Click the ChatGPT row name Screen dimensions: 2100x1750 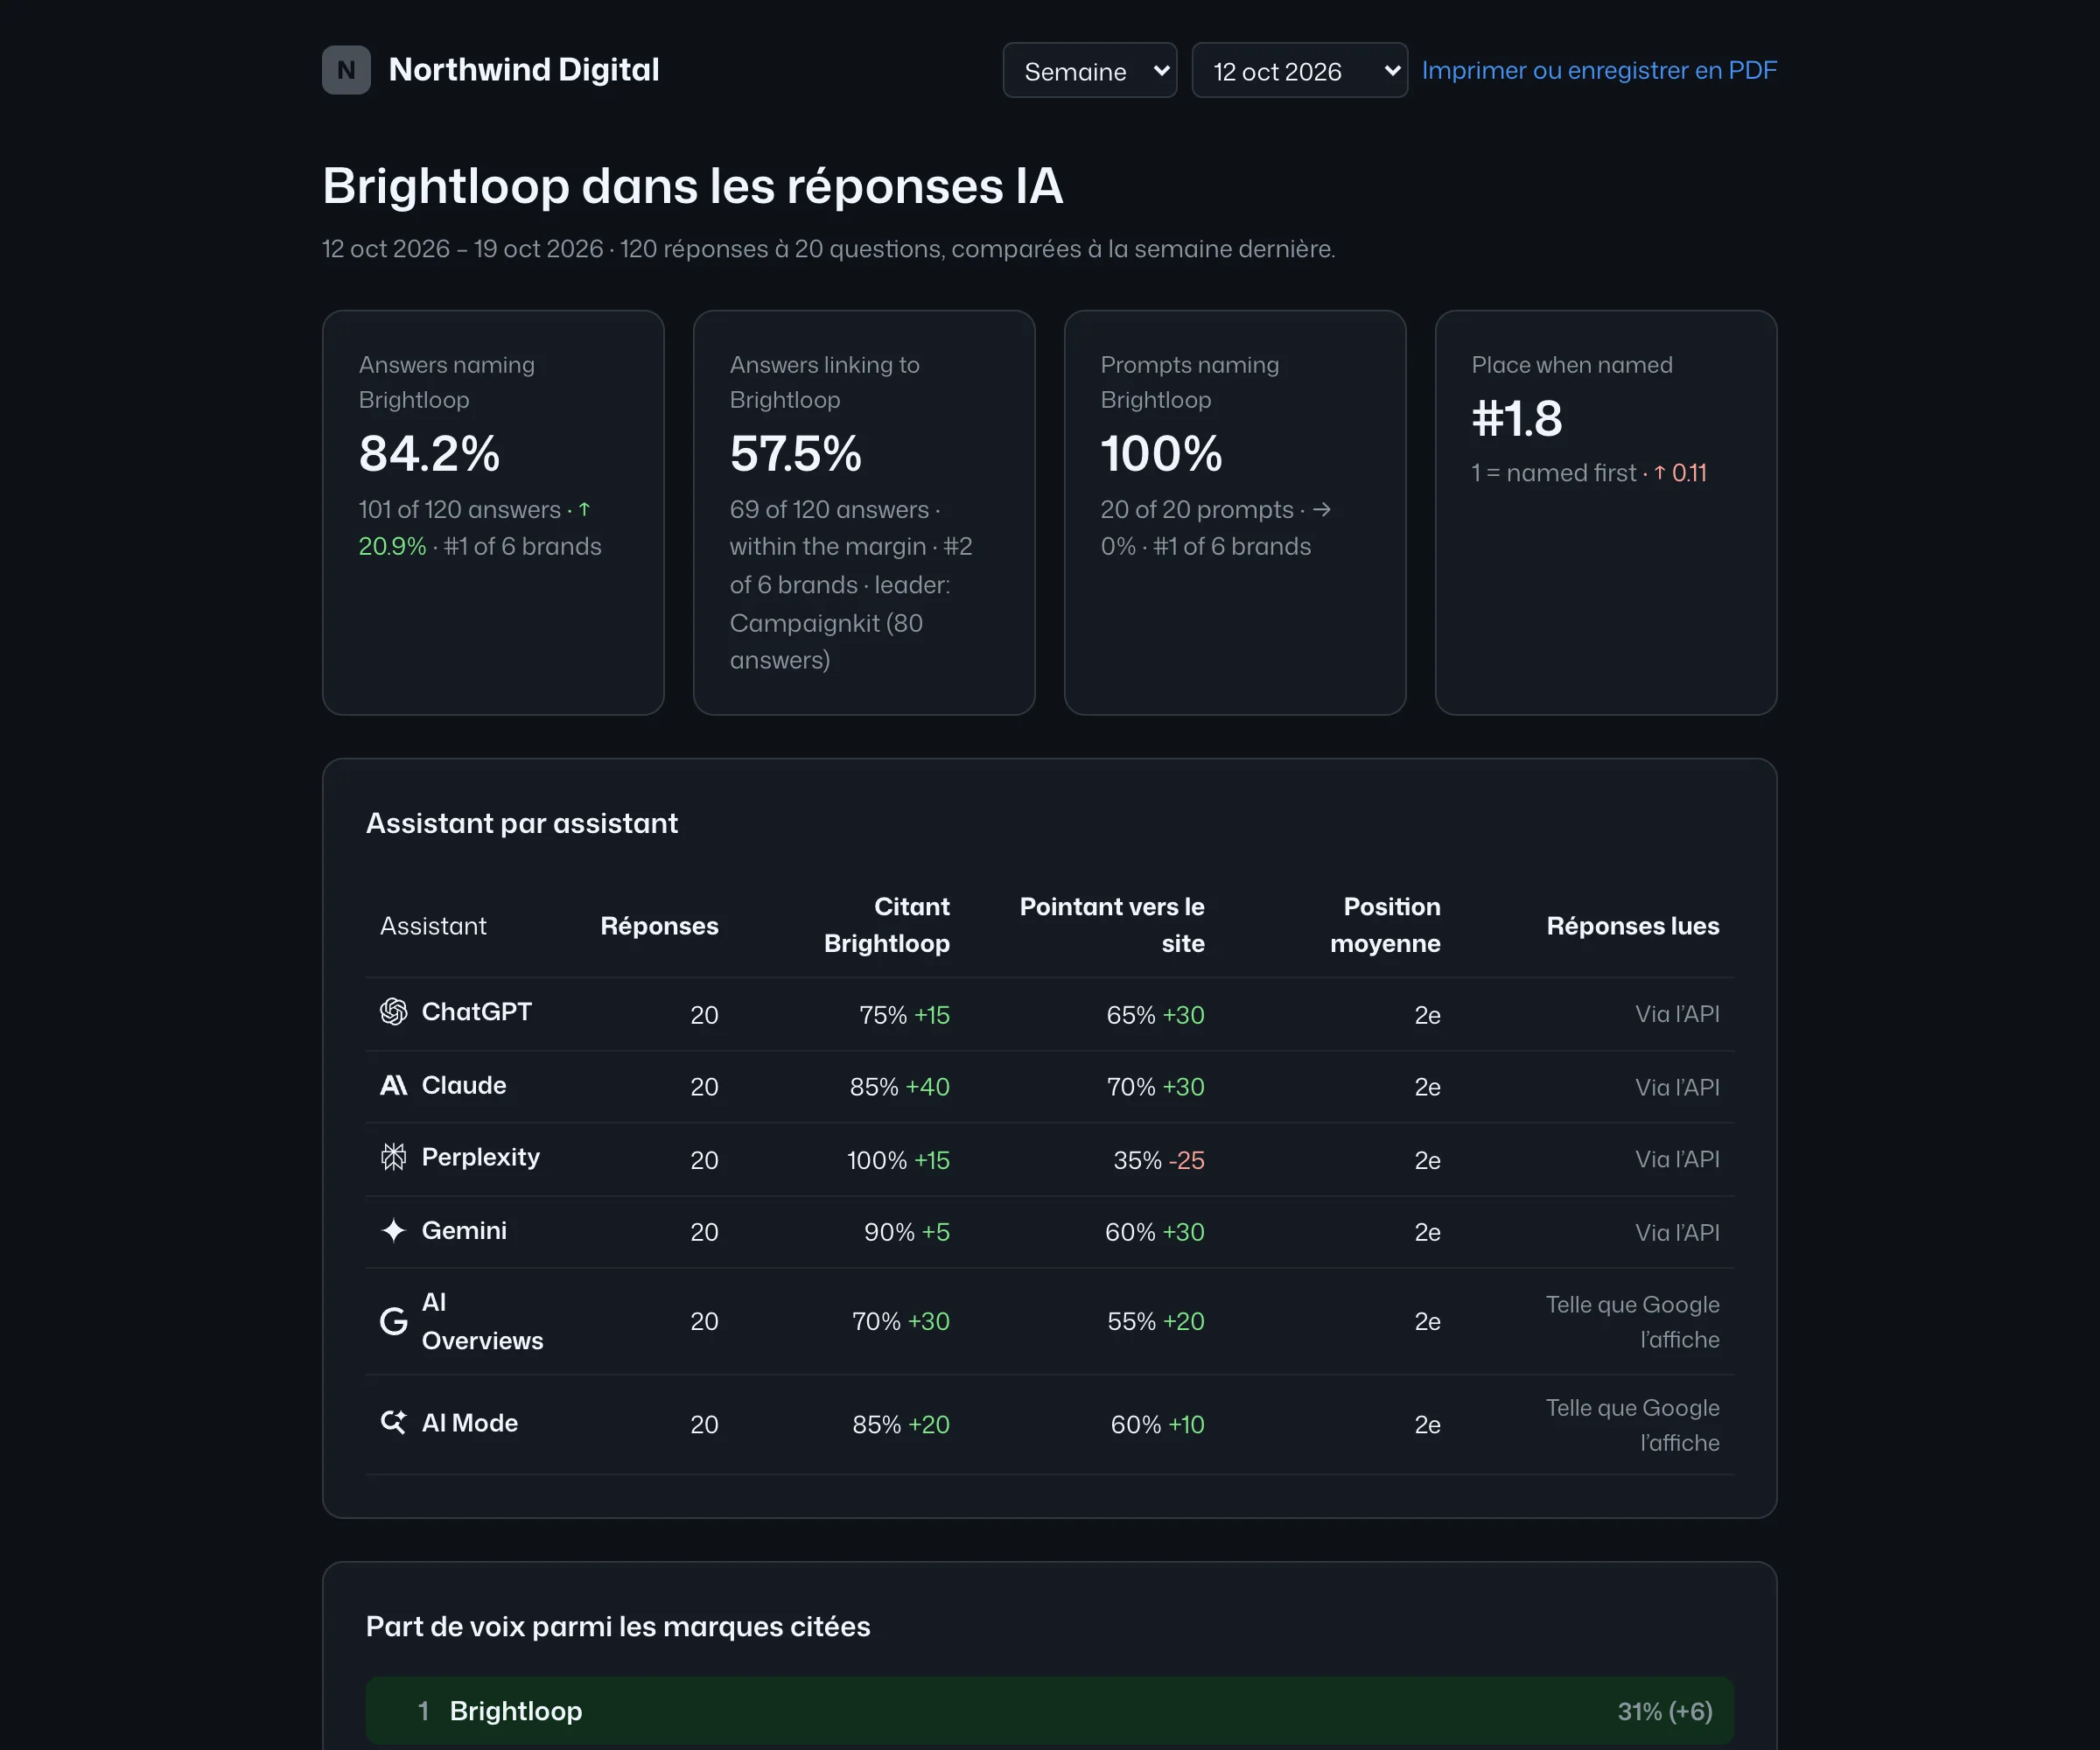477,1012
